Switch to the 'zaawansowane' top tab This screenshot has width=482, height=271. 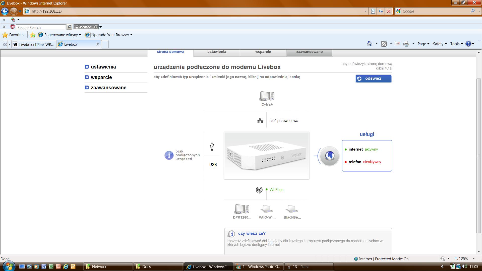pos(310,52)
